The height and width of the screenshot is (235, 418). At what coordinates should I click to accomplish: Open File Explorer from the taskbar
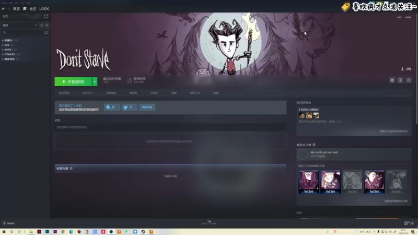[x=31, y=232]
